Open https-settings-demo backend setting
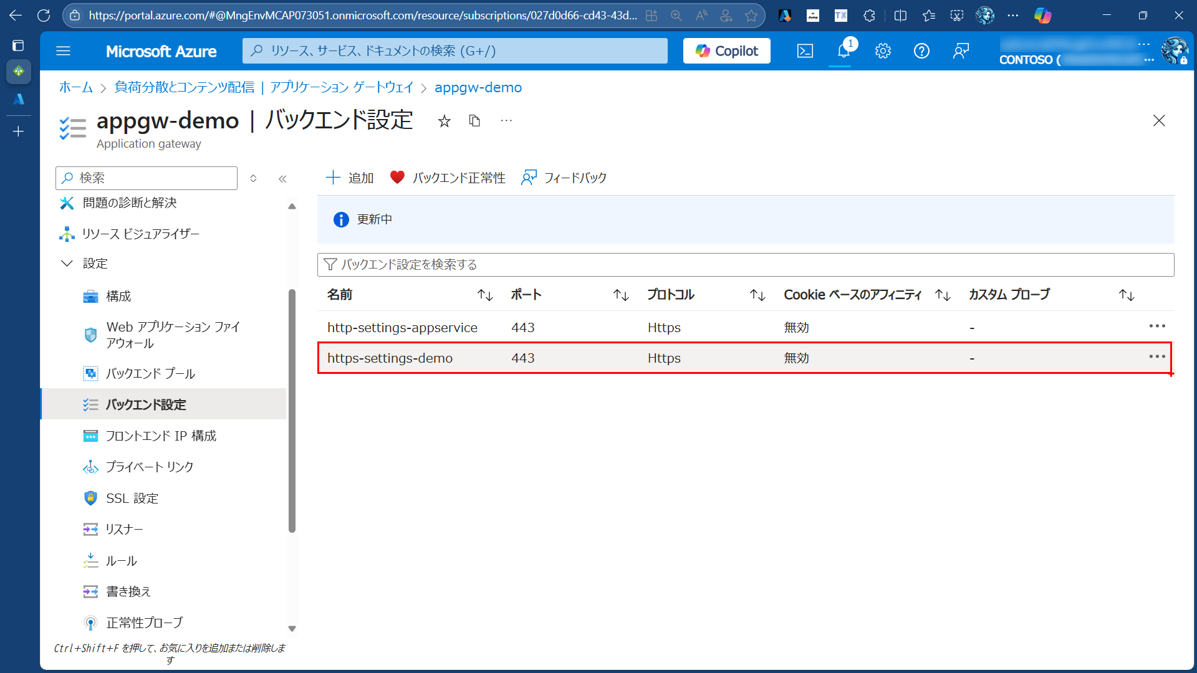 tap(390, 358)
